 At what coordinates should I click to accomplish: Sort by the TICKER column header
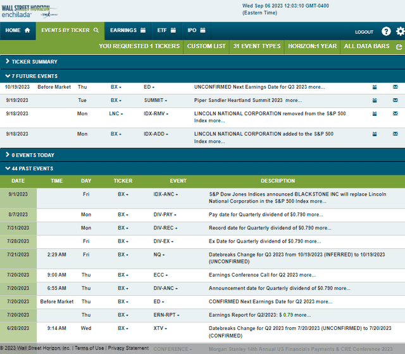pyautogui.click(x=123, y=181)
